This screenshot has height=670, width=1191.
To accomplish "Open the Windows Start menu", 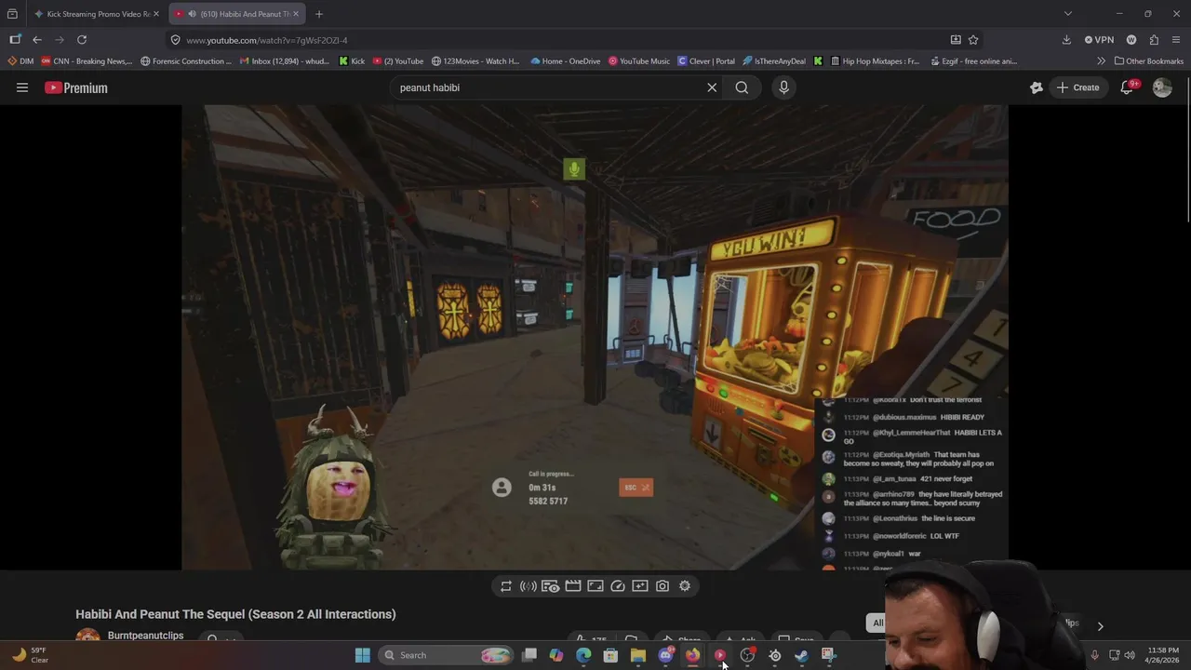I will pos(363,655).
